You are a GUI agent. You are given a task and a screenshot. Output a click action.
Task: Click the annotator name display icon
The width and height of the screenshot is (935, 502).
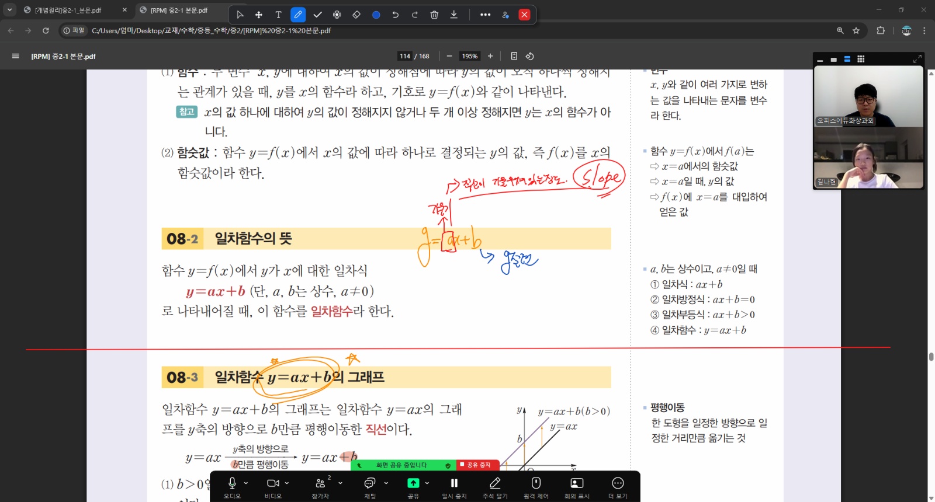click(x=505, y=15)
